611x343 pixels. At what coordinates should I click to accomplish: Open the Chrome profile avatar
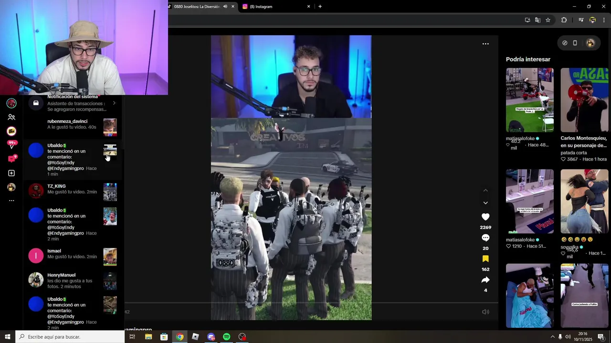click(x=592, y=20)
